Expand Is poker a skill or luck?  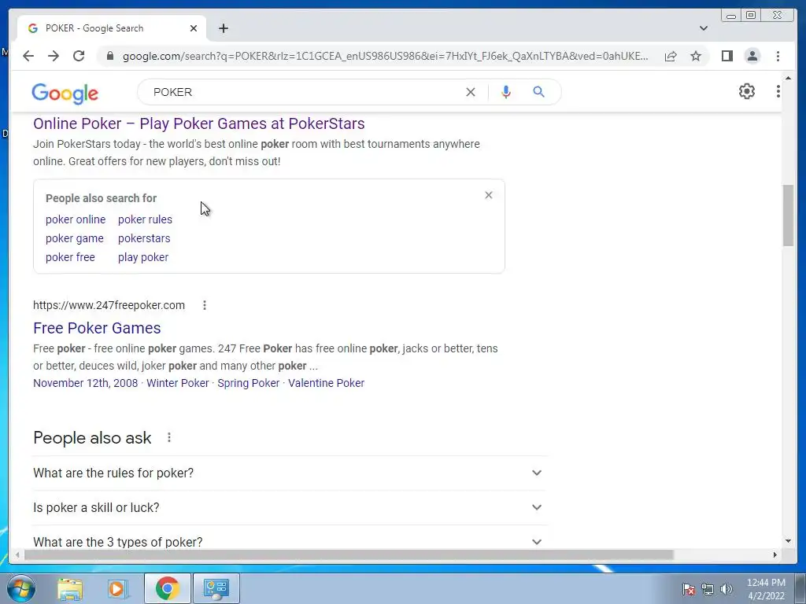(x=288, y=507)
